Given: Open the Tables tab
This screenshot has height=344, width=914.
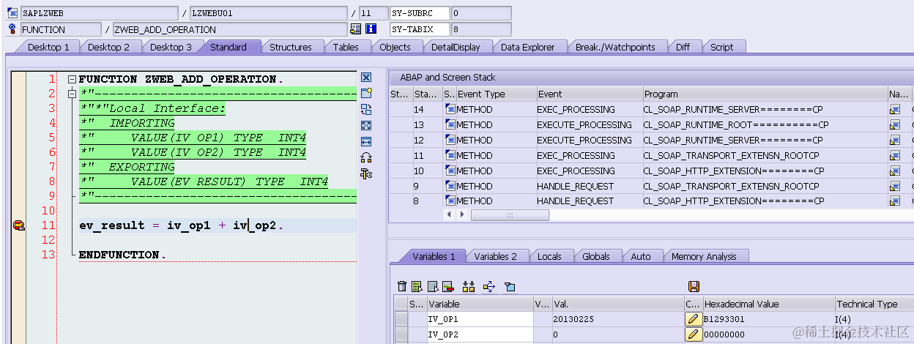Looking at the screenshot, I should click(x=346, y=47).
